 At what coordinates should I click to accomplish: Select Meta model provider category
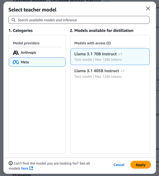tap(37, 62)
